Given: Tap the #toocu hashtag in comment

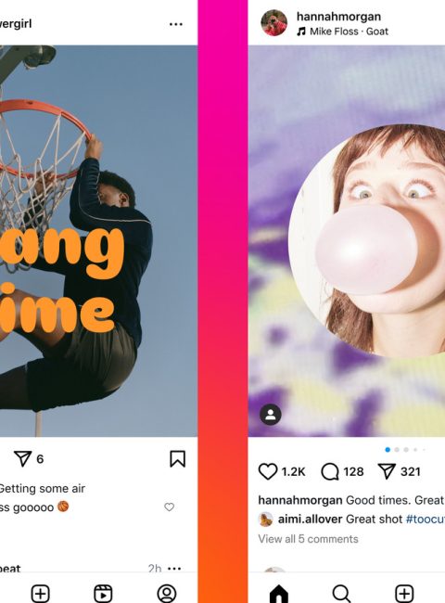Looking at the screenshot, I should point(426,520).
